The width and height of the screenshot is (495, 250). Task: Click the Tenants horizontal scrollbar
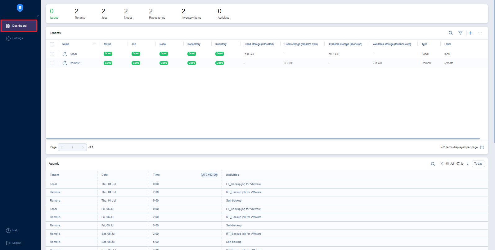[x=263, y=139]
